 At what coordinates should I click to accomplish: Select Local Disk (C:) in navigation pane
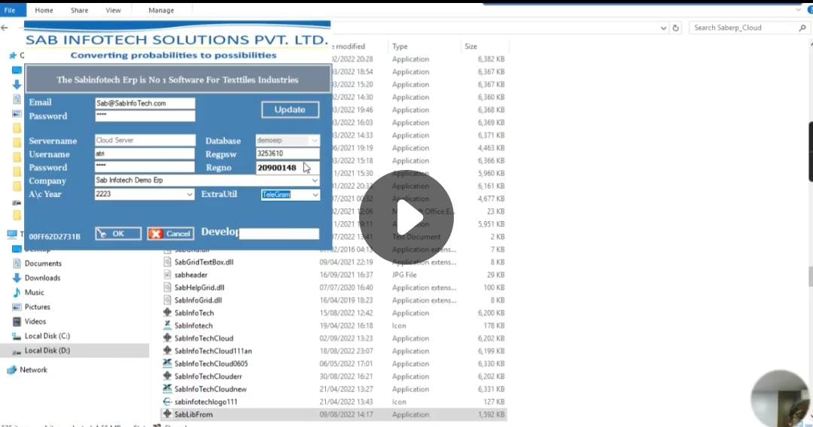point(47,336)
